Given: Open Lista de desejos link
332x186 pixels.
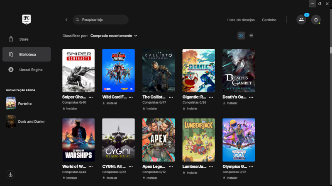Looking at the screenshot, I should 241,20.
